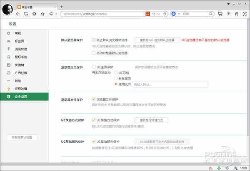Open downloads via green arrow in status bar
Screen dimensions: 250x171
(219, 168)
